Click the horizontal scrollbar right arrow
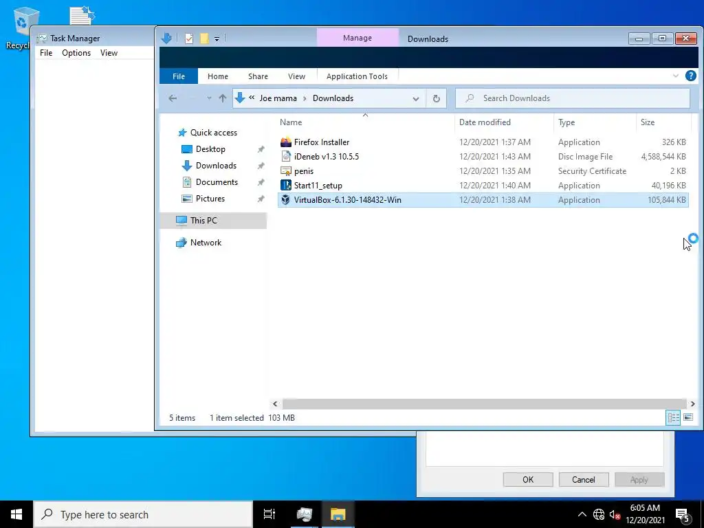 [692, 404]
